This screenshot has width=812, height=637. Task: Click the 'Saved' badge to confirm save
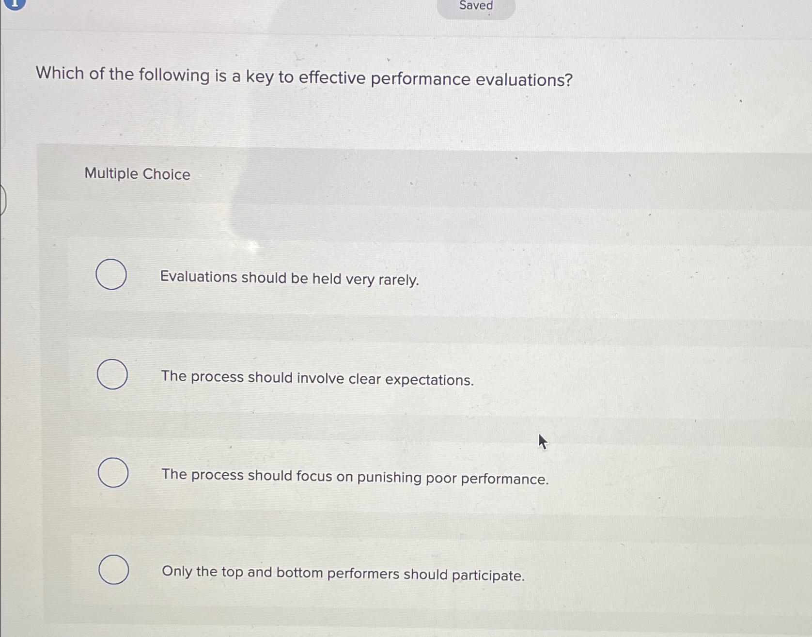[475, 6]
